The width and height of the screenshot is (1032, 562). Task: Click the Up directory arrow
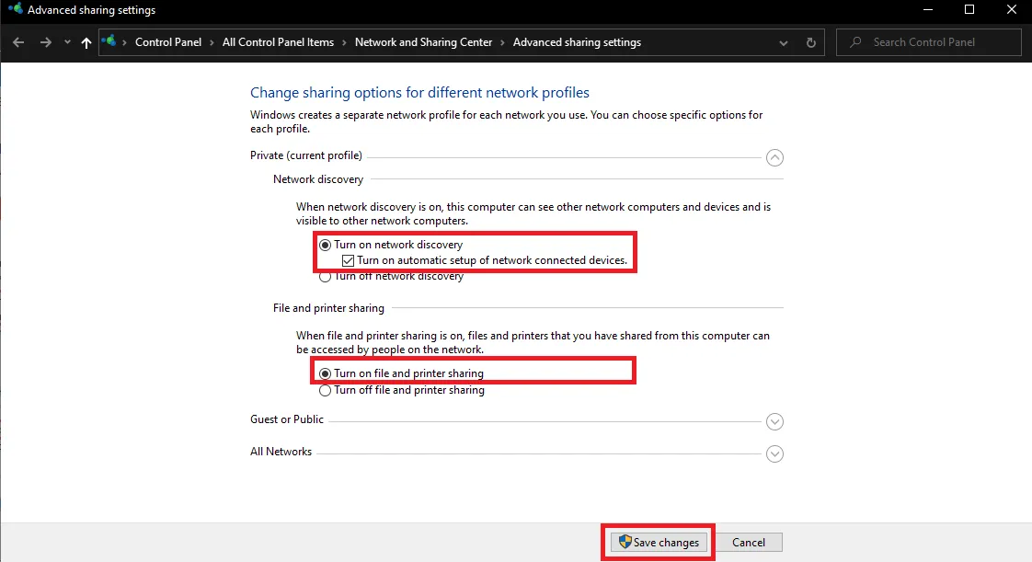click(x=86, y=42)
